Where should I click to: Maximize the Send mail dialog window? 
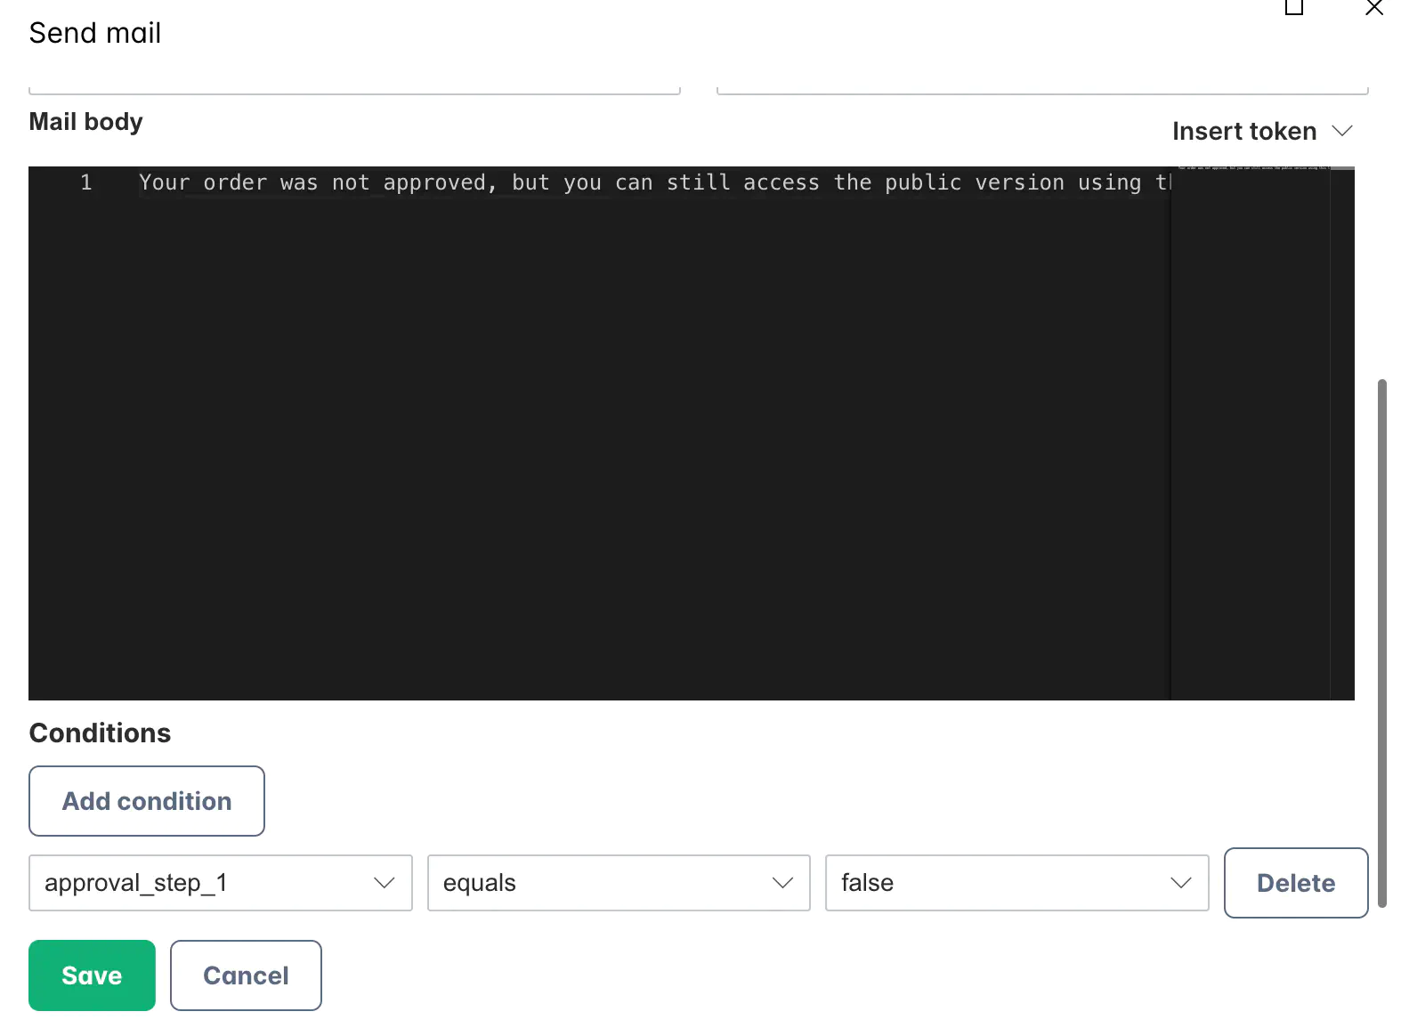(x=1294, y=8)
